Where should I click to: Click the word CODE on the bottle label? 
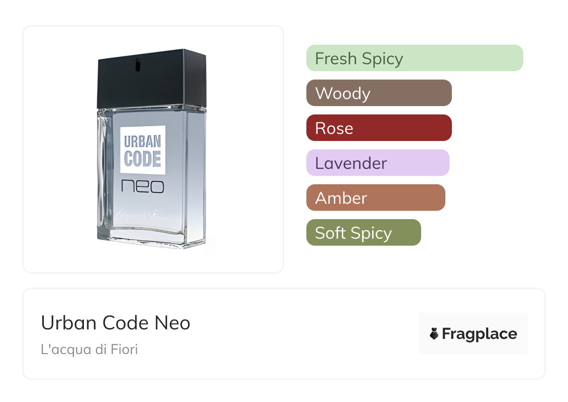pos(142,159)
